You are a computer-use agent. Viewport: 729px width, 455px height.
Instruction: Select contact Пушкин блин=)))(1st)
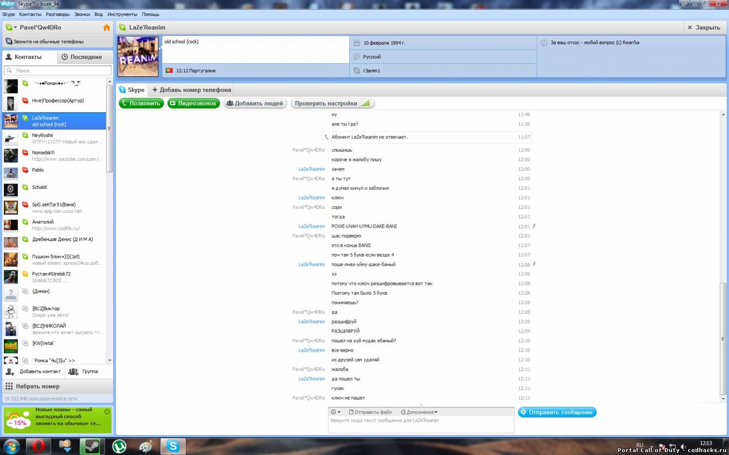pyautogui.click(x=54, y=260)
